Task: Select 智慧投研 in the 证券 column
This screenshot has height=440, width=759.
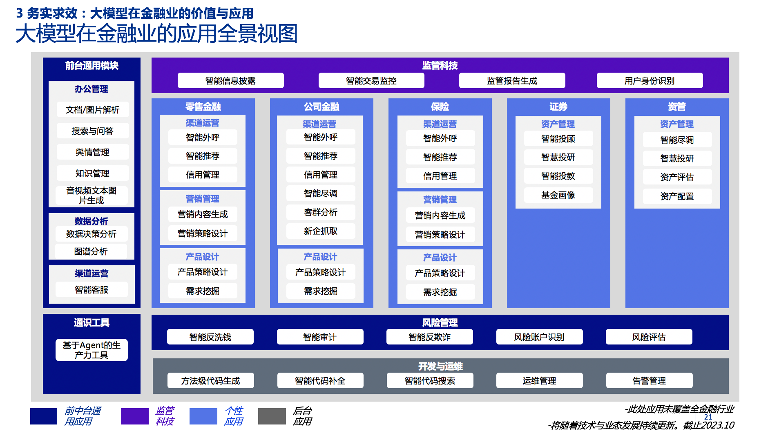Action: click(558, 157)
